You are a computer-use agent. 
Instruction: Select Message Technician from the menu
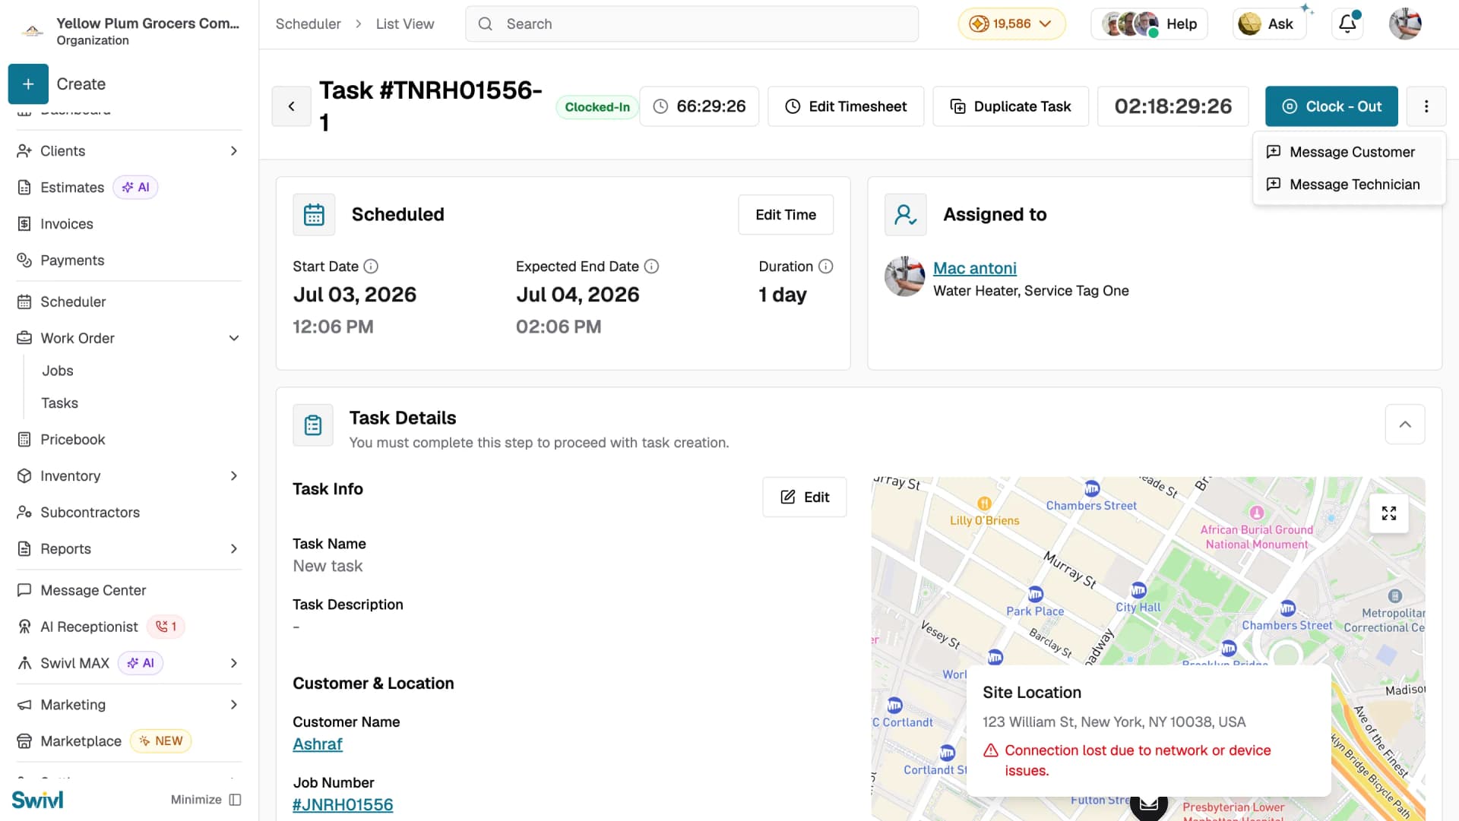pyautogui.click(x=1350, y=185)
